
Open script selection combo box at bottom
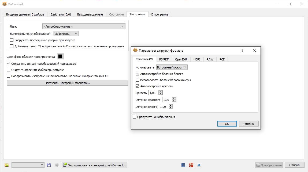pyautogui.click(x=28, y=165)
